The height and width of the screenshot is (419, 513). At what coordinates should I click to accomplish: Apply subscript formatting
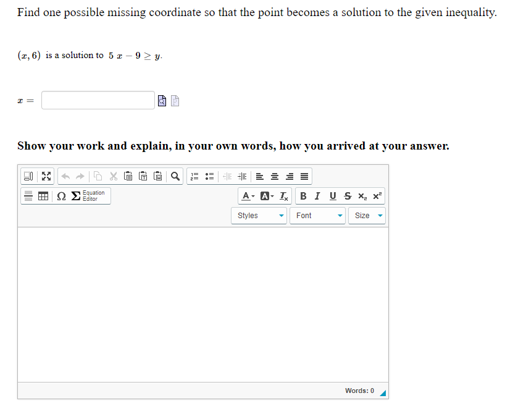click(361, 195)
